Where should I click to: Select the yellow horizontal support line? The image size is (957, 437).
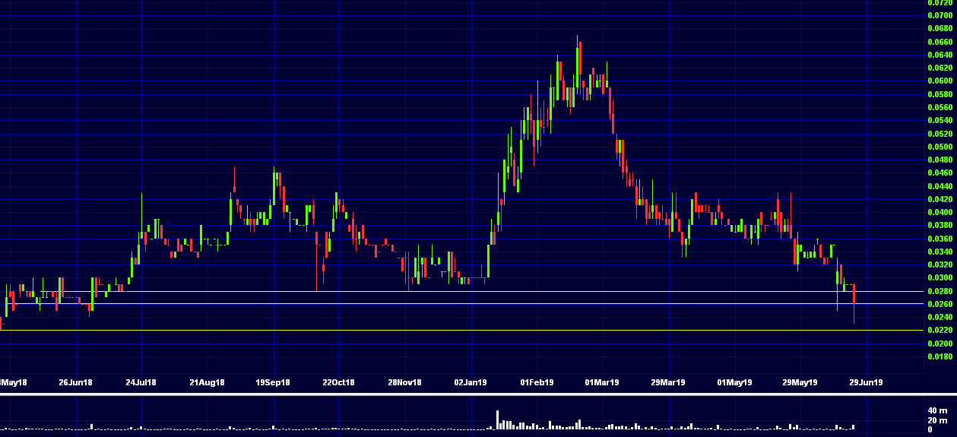(x=462, y=330)
